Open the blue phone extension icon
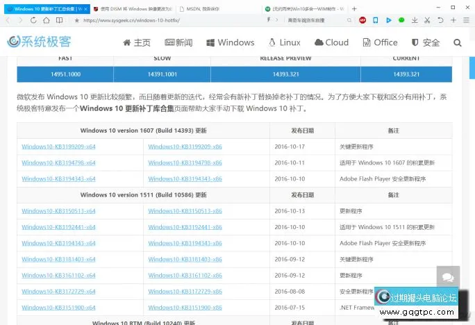Screen dimensions: 475x325 point(375,20)
